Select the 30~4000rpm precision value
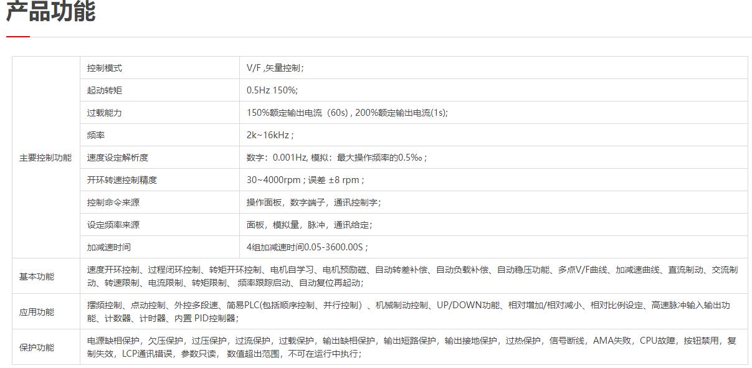Screen dimensions: 752x368 [x=305, y=180]
